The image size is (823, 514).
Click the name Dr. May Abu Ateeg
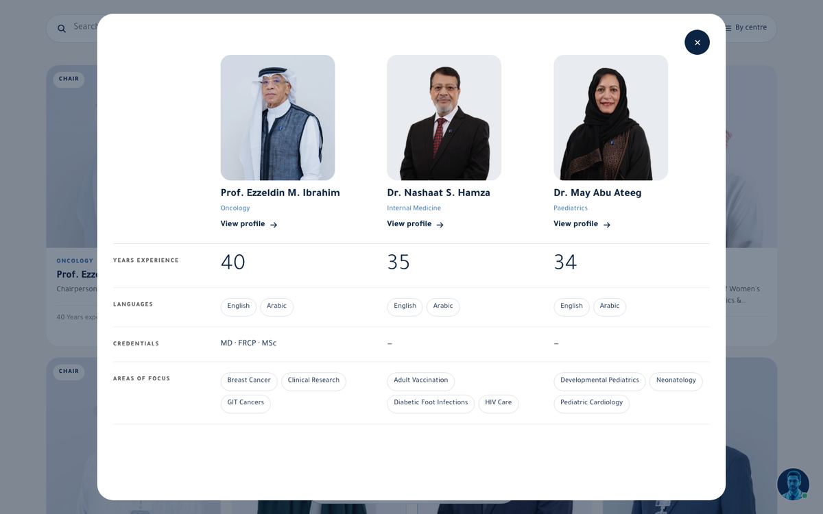(597, 193)
